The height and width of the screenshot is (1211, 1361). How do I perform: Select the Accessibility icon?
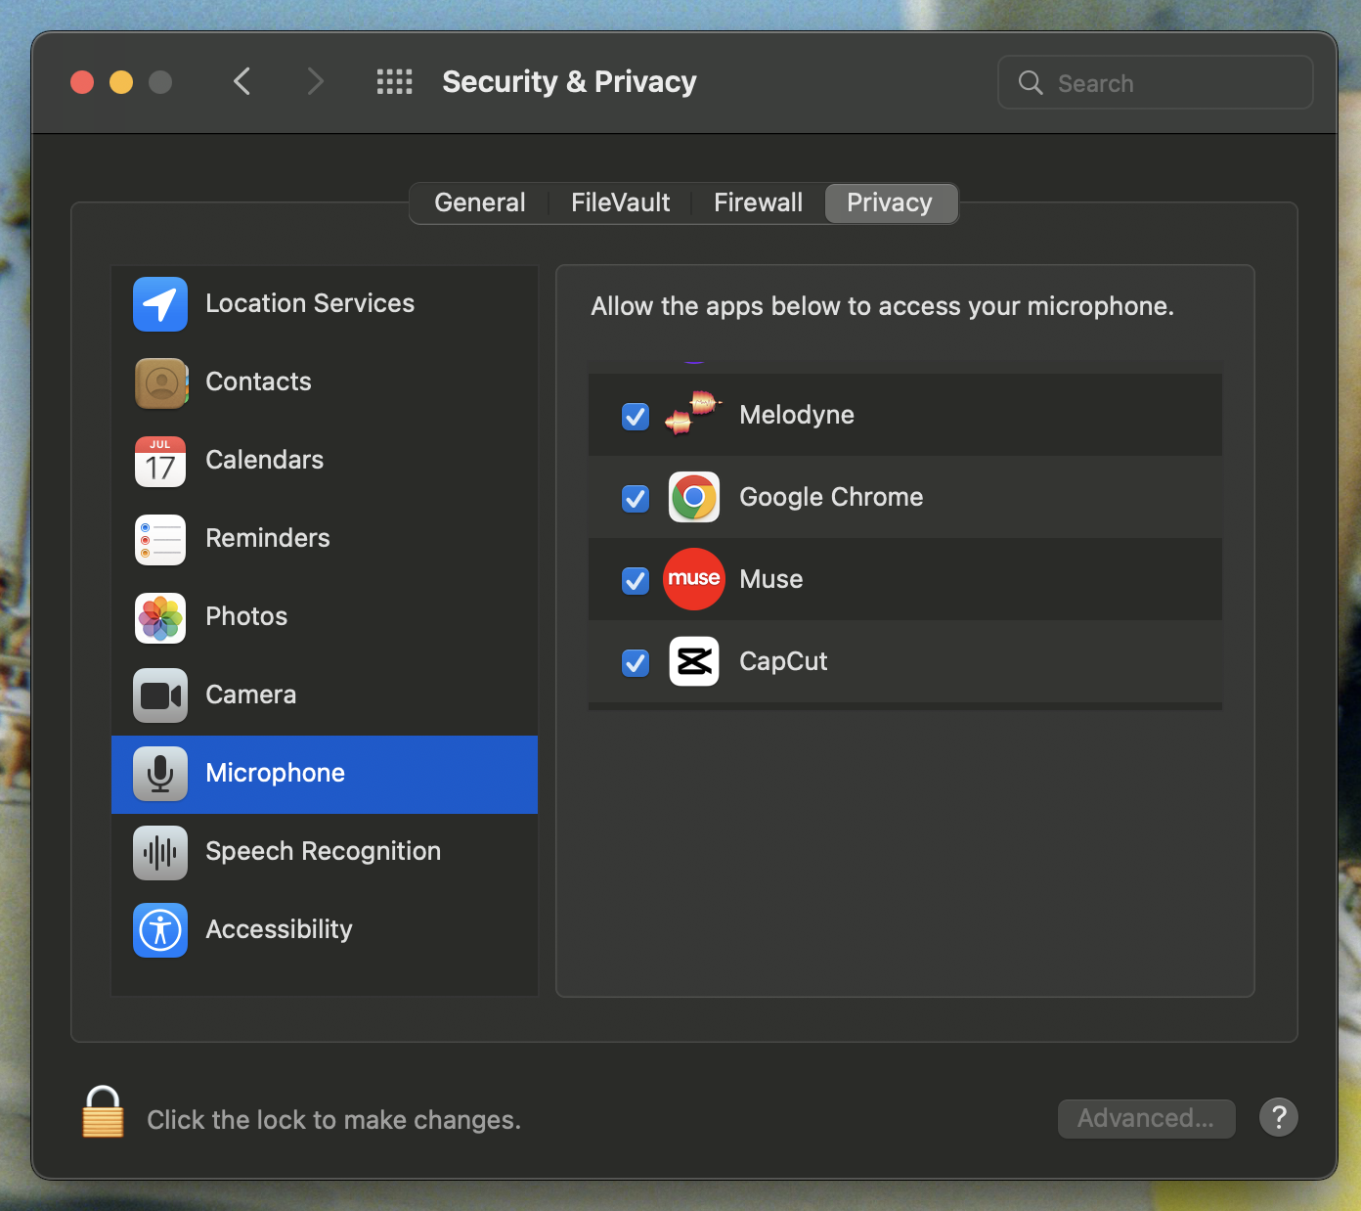159,930
